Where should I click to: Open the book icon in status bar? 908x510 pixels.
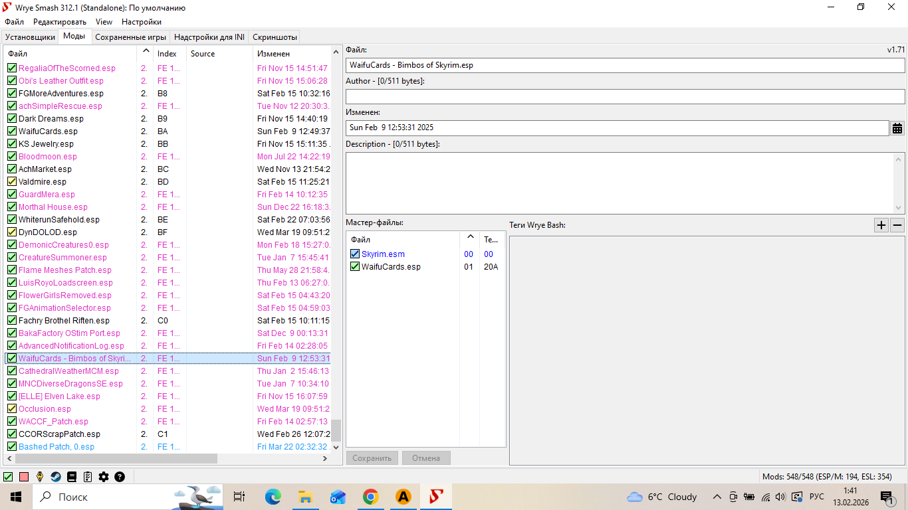[x=72, y=477]
